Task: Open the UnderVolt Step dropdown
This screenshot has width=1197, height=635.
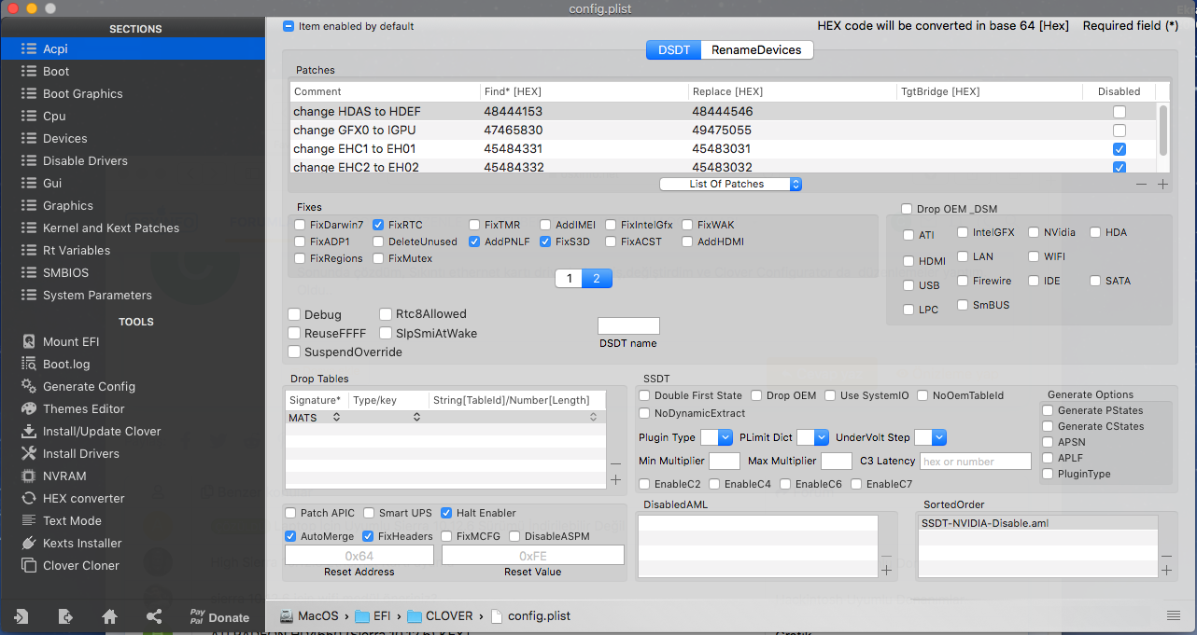Action: click(x=930, y=437)
